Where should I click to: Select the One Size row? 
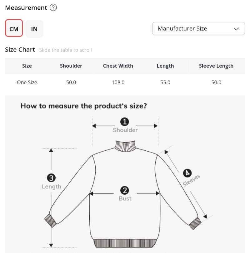27,82
